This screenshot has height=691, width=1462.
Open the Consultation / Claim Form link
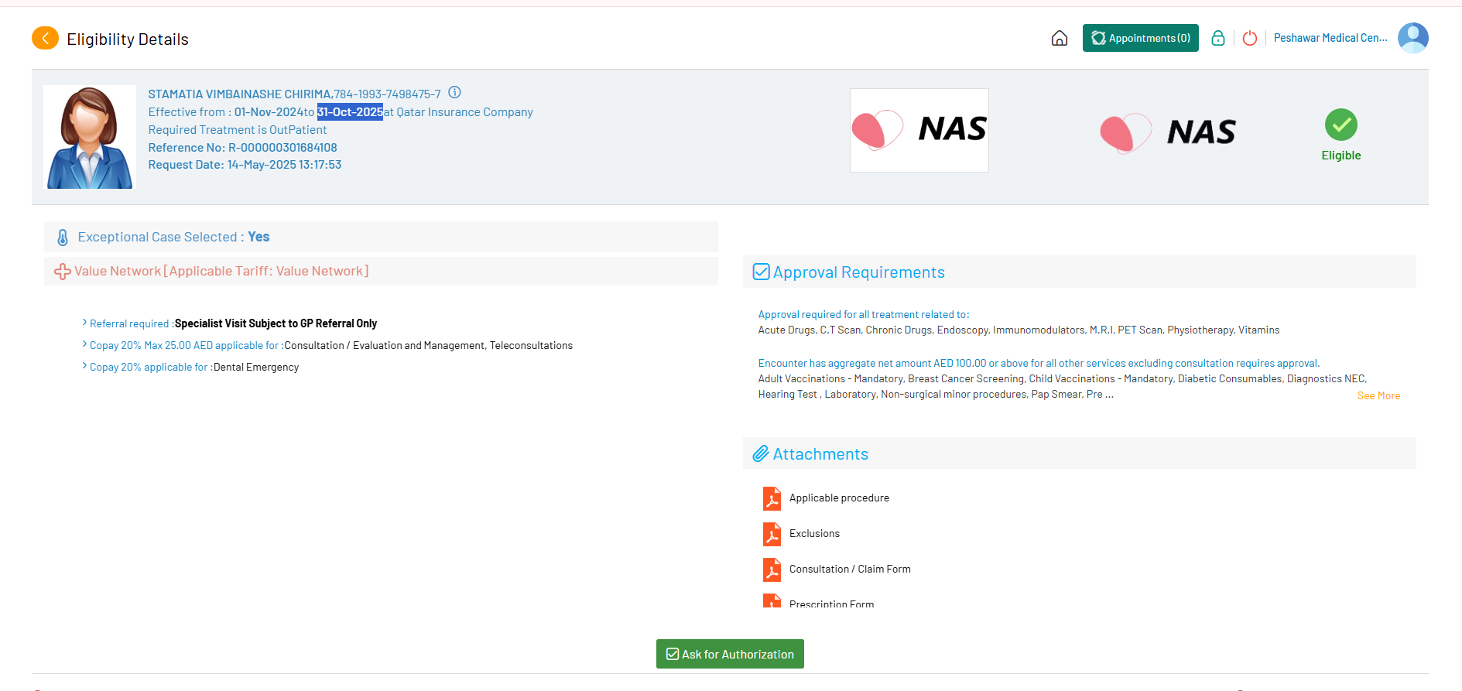(850, 570)
